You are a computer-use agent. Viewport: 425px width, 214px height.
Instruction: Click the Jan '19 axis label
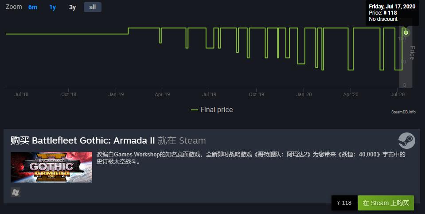[x=116, y=94]
